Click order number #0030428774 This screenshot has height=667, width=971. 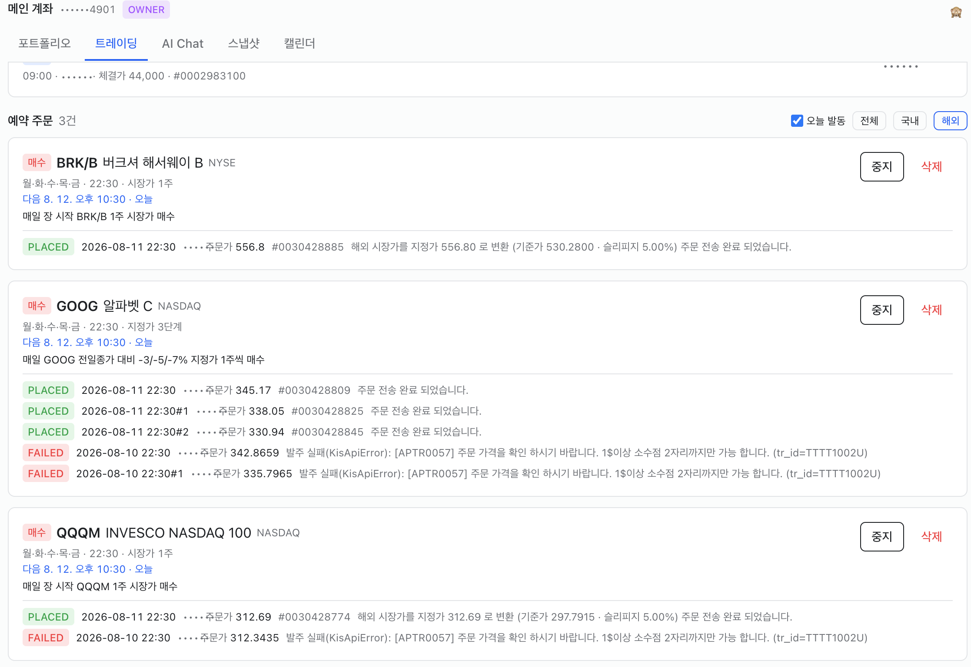314,617
